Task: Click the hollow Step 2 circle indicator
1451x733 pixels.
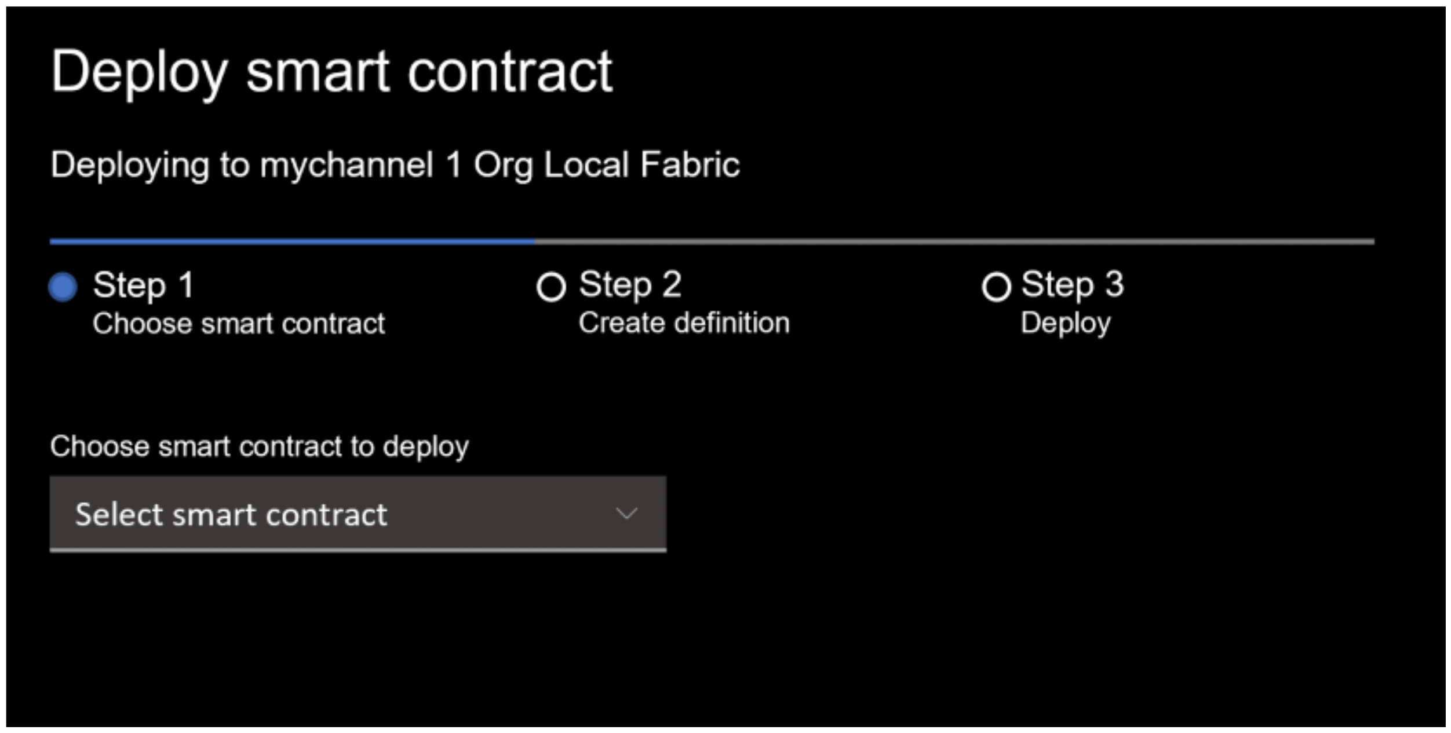Action: pos(550,287)
